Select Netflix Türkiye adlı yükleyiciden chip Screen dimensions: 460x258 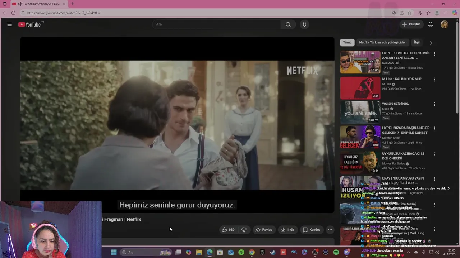pos(383,42)
